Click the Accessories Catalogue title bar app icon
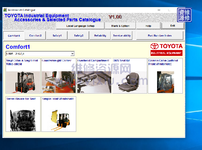 coord(5,10)
